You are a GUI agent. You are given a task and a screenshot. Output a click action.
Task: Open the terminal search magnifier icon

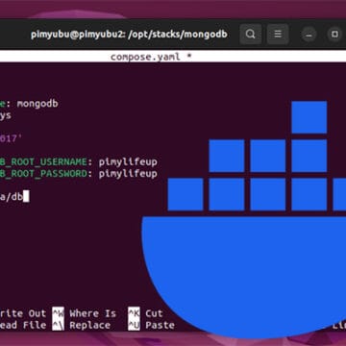pos(251,34)
